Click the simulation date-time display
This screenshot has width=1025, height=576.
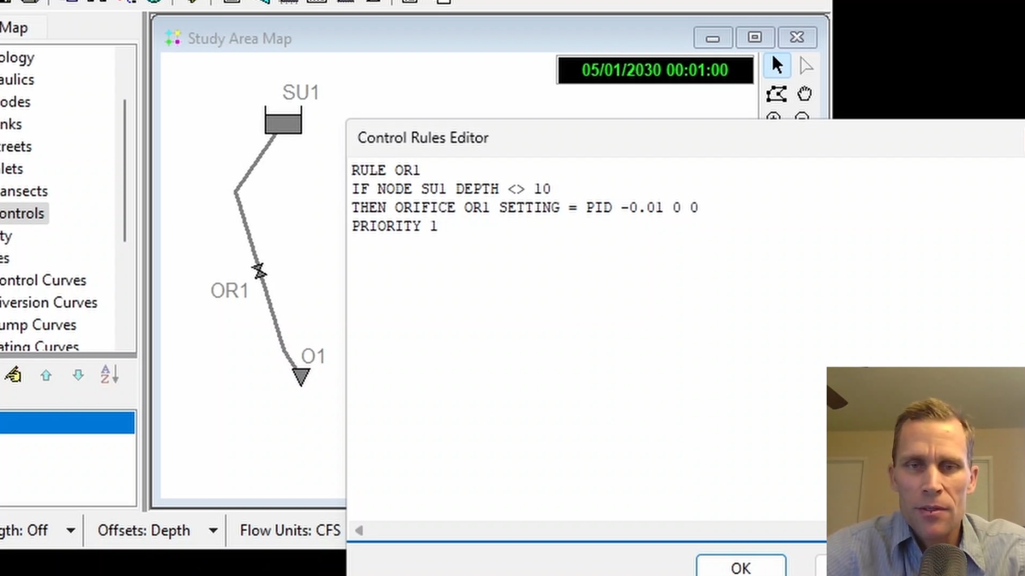pyautogui.click(x=655, y=70)
